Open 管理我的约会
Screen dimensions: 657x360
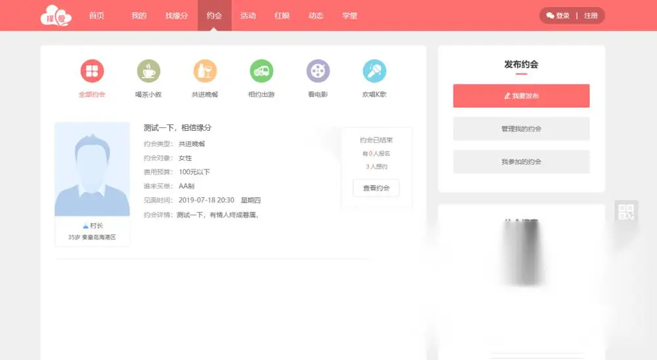[521, 129]
